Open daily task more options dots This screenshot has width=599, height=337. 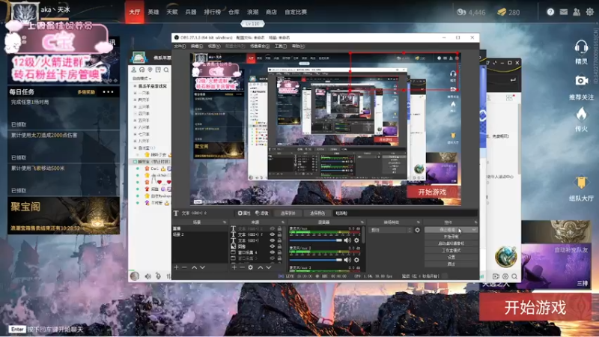108,92
